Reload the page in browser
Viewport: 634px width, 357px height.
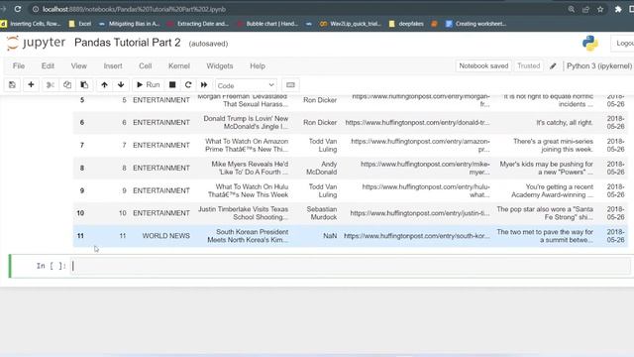click(x=18, y=9)
